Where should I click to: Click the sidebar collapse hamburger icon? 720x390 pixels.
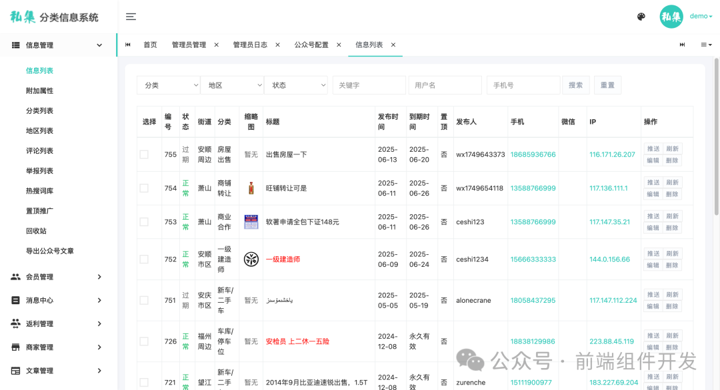coord(131,17)
